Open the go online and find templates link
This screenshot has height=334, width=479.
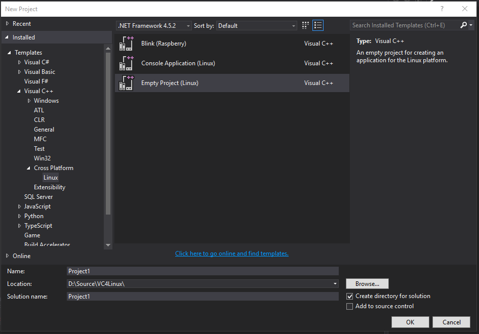pos(231,254)
